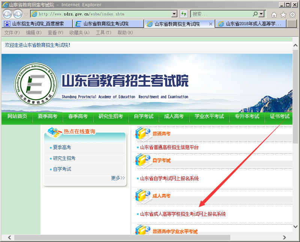The width and height of the screenshot is (300, 242).
Task: Open the search provider dropdown arrow
Action: 261,14
